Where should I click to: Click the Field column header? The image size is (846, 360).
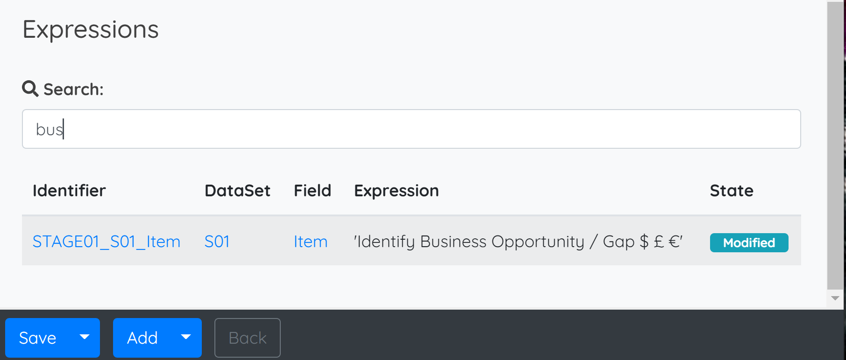click(313, 191)
